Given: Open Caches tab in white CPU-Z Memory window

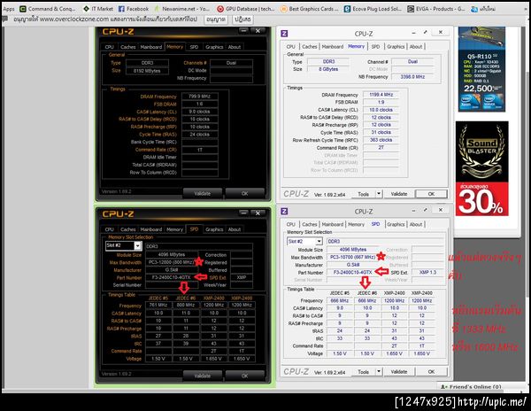Looking at the screenshot, I should [x=310, y=46].
